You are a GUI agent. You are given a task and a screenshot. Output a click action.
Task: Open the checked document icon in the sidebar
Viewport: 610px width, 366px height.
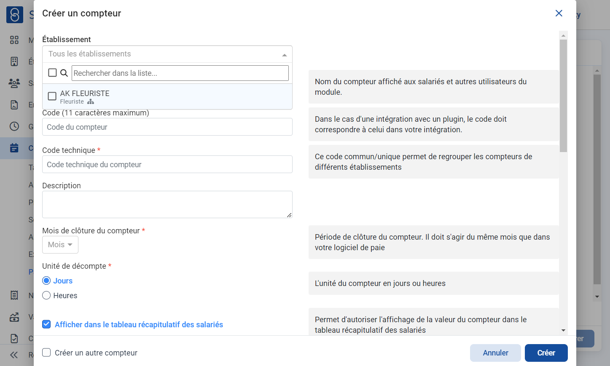(x=14, y=338)
